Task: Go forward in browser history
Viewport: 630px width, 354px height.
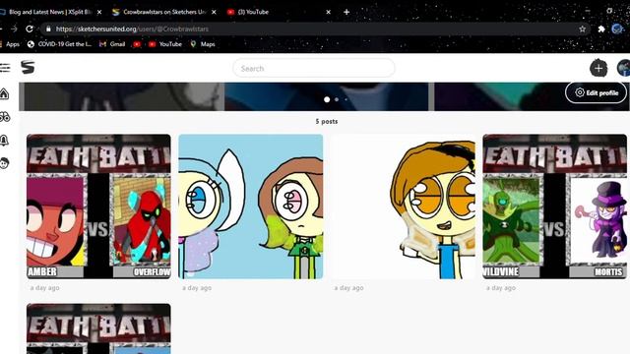Action: 14,29
